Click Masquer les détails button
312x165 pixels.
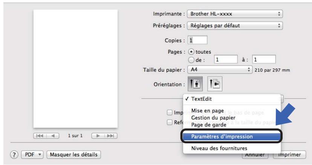(x=73, y=155)
